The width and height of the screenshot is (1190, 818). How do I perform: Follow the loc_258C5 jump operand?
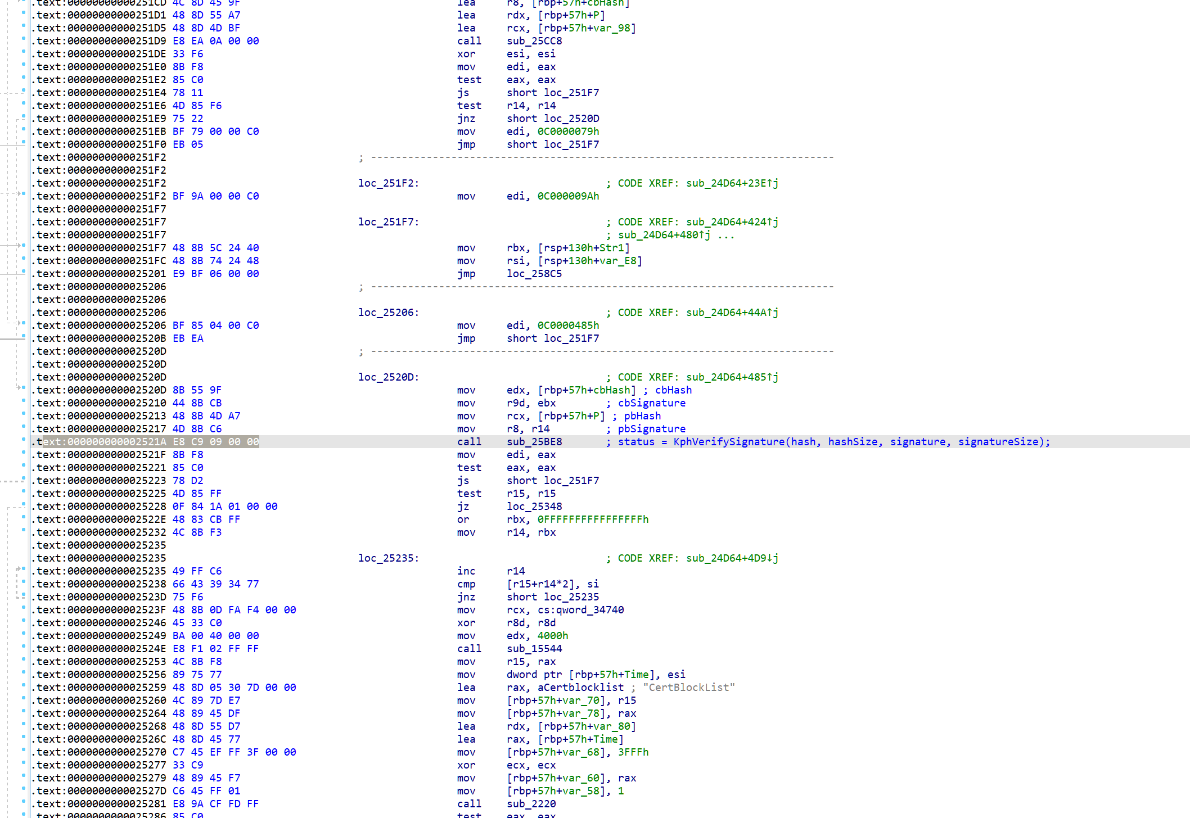[x=534, y=274]
